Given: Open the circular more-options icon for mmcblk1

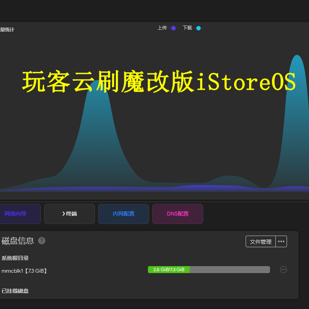Looking at the screenshot, I should (283, 269).
